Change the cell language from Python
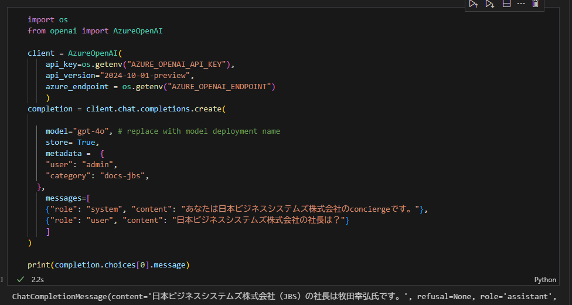572x305 pixels. coord(545,280)
